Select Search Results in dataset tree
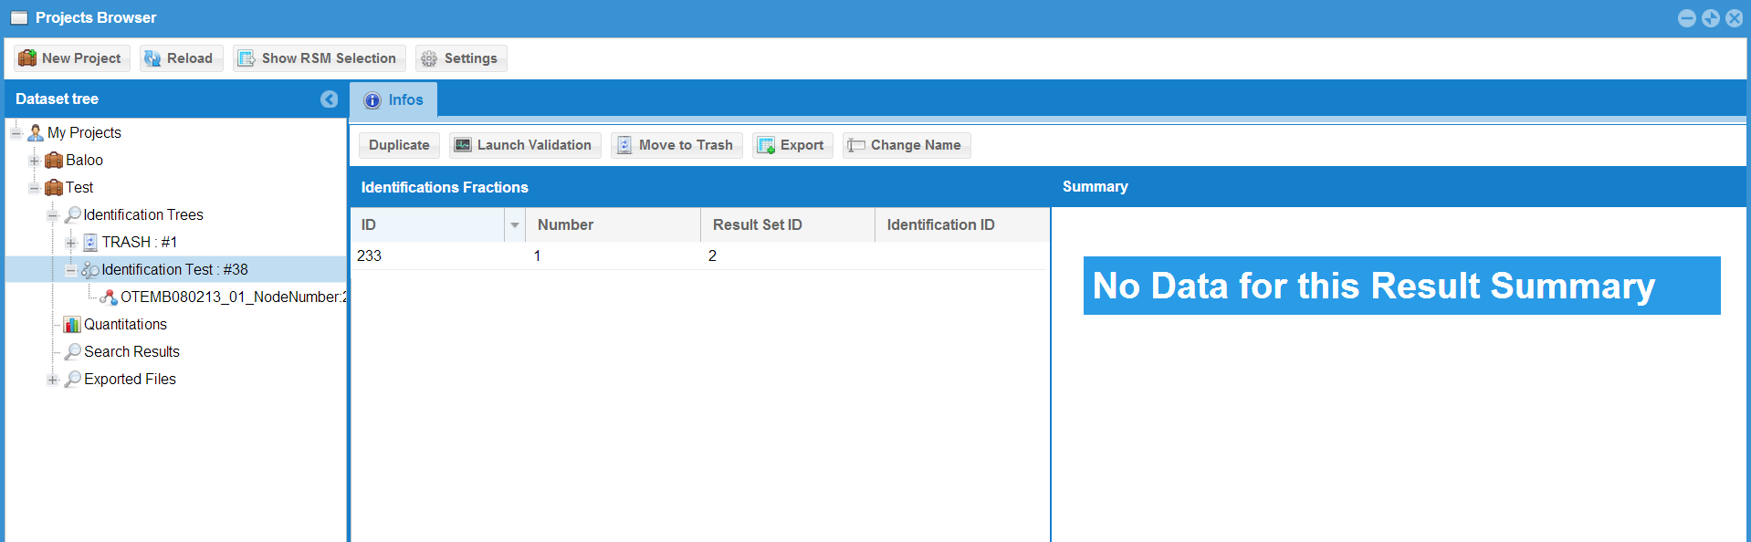This screenshot has width=1751, height=542. 131,352
